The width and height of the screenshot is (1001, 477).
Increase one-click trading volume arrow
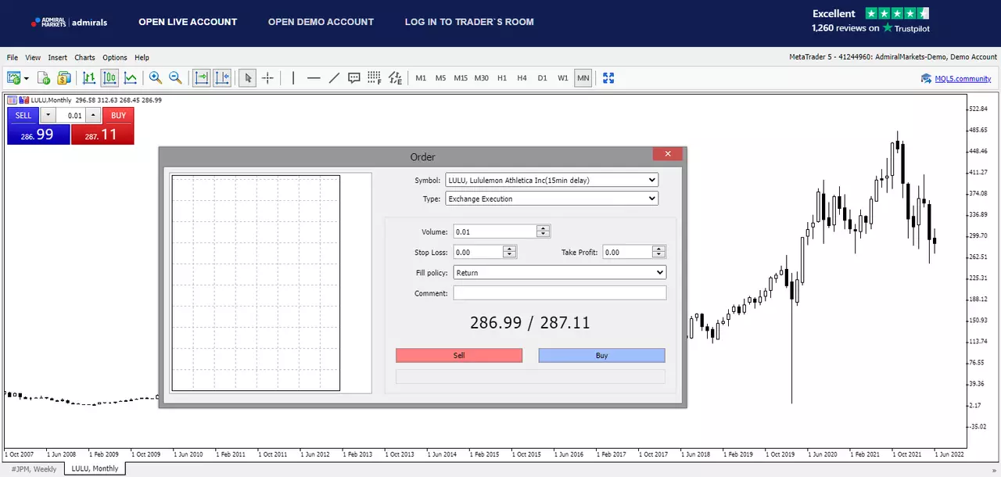tap(93, 115)
